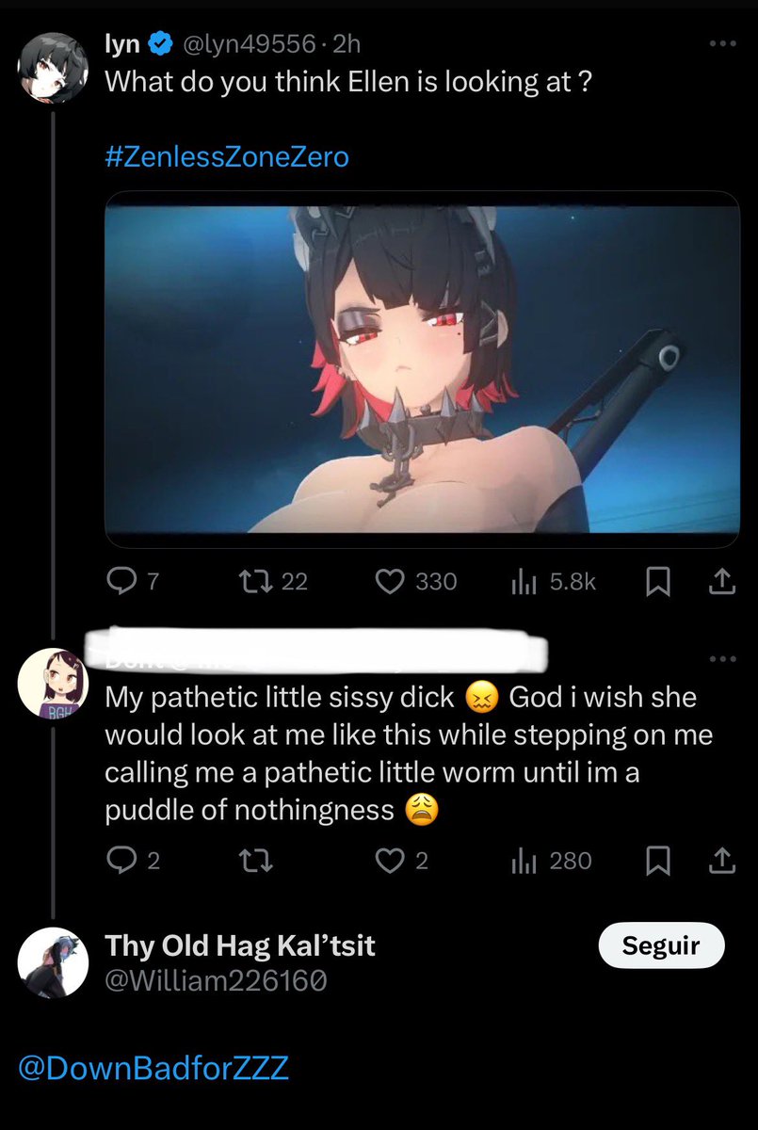View analytics showing 5.8k views

(x=523, y=583)
